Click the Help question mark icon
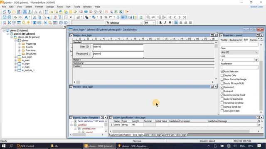Screen dimensions: 266x149 61,23
